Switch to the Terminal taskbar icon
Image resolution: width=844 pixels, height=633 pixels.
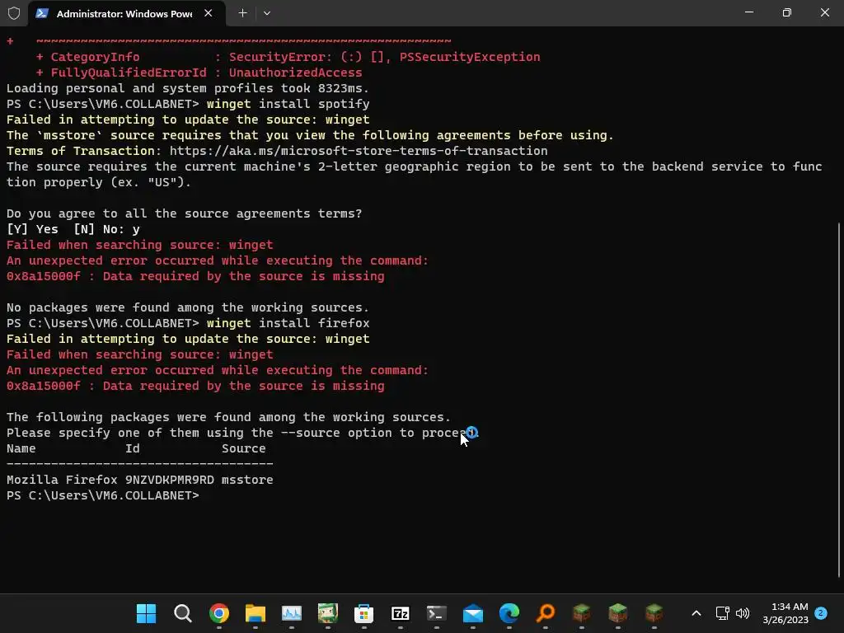[437, 613]
